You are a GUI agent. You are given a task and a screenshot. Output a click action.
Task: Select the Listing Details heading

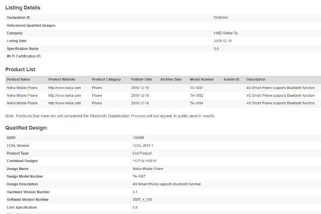point(23,8)
